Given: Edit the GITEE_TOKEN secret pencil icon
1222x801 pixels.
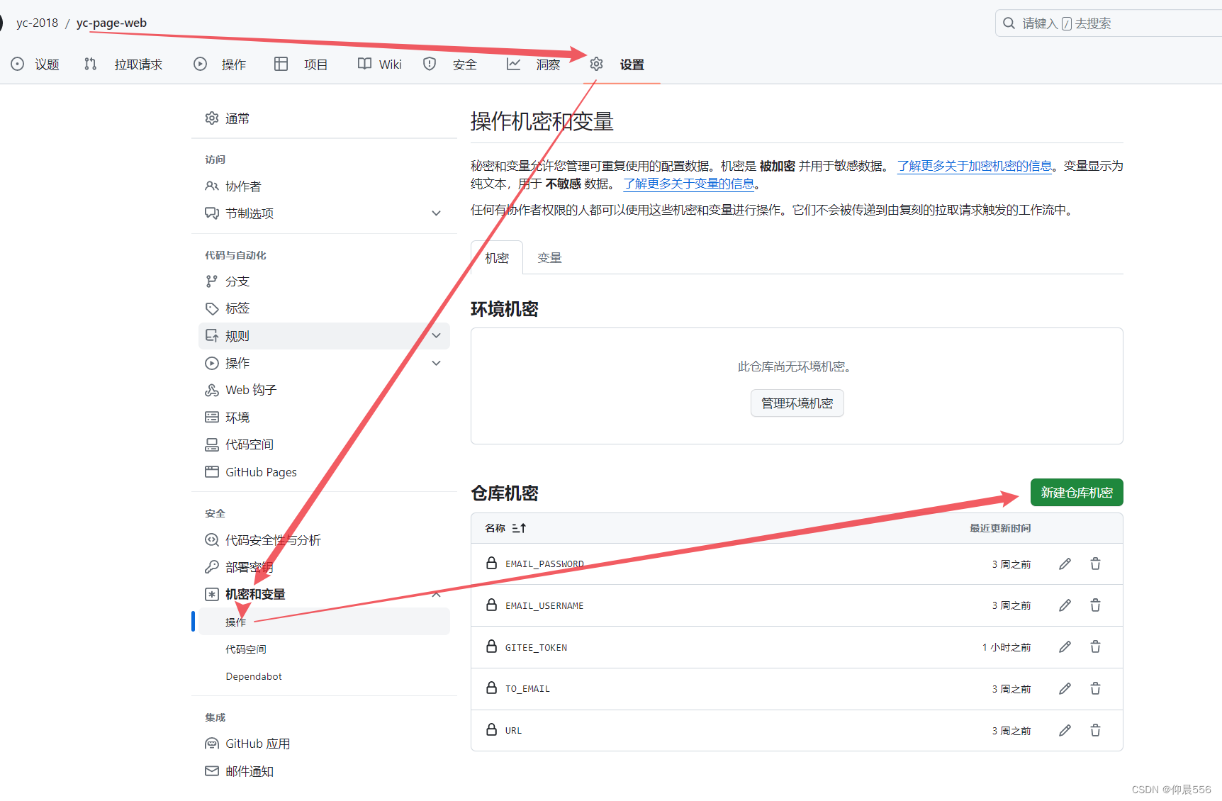Looking at the screenshot, I should click(x=1065, y=647).
